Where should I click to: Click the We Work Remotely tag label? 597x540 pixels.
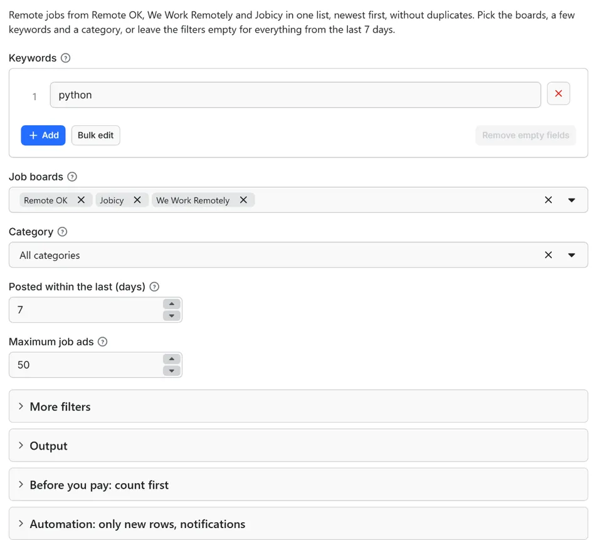tap(193, 200)
